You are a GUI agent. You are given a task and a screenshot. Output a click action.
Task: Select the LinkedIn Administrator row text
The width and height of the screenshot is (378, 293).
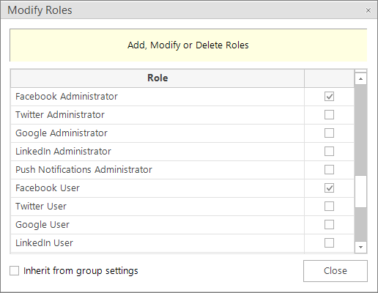pos(63,152)
